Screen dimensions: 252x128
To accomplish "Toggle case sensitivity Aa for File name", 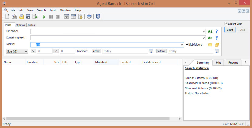I will [x=210, y=31].
